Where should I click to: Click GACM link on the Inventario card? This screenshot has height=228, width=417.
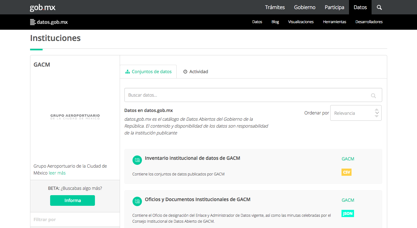[348, 159]
